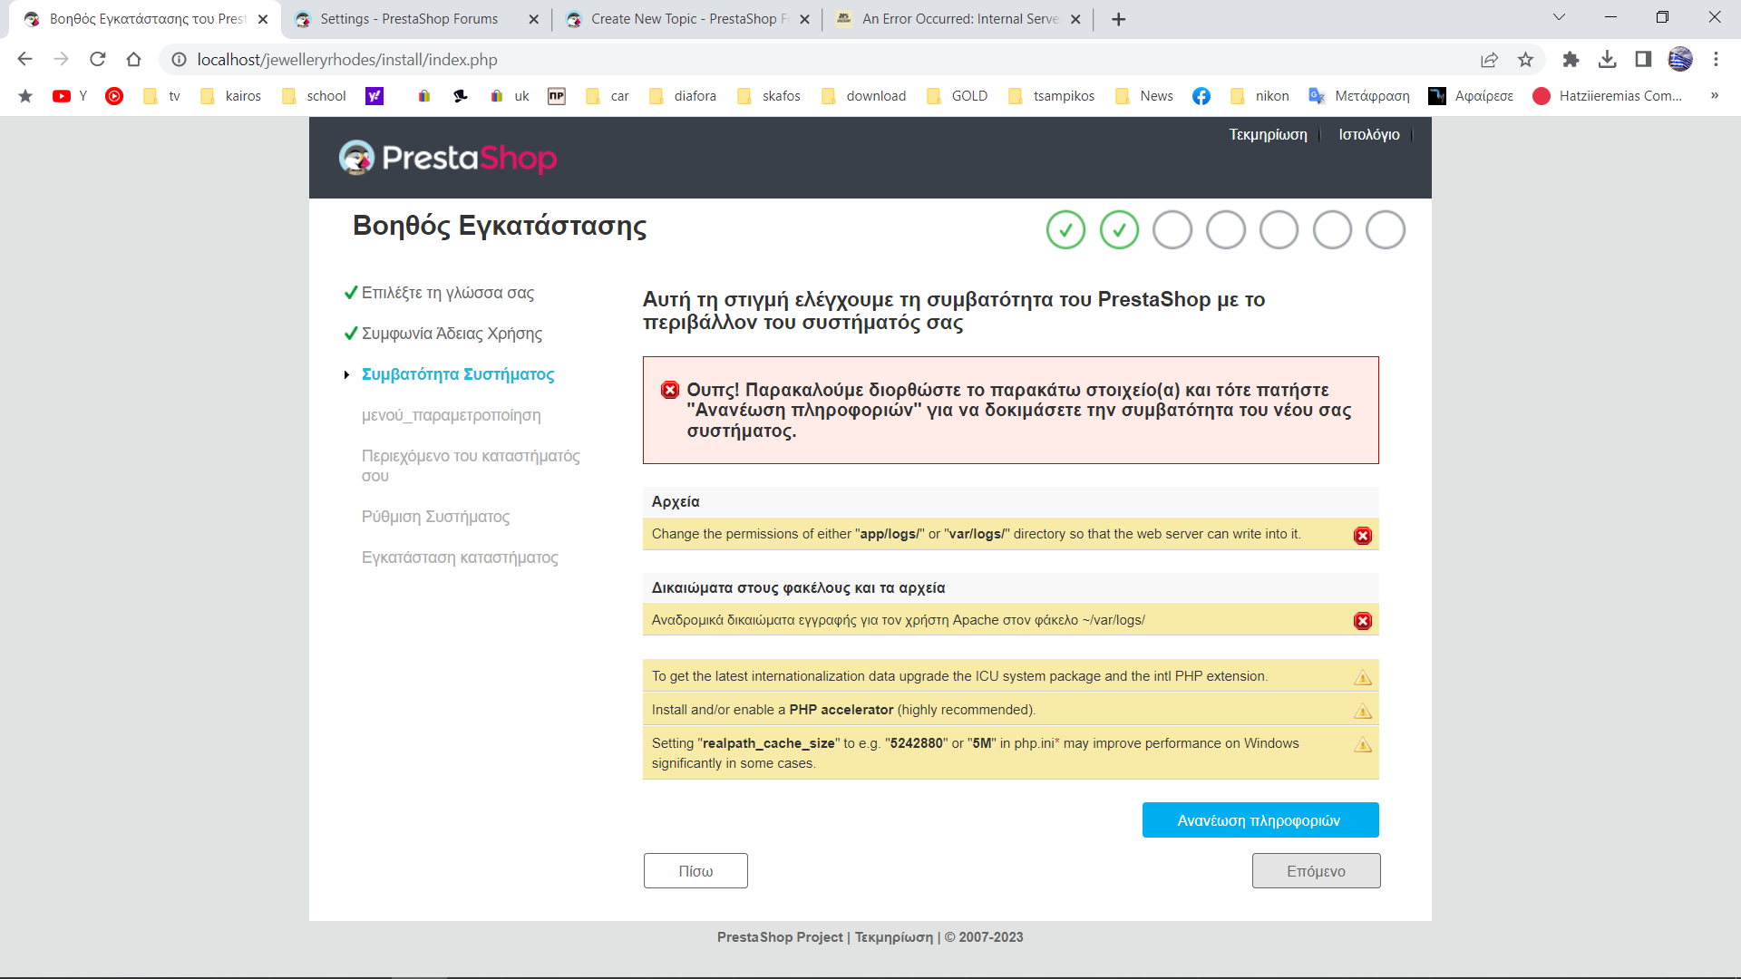Click the PrestaShop logo in header
Image resolution: width=1741 pixels, height=979 pixels.
(x=447, y=158)
